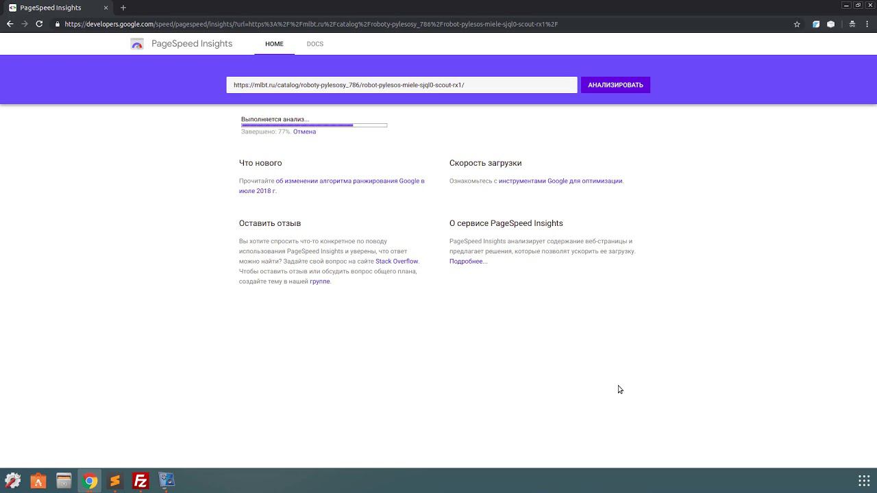Screen dimensions: 877x493
Task: Click the Оставить отзыв heading
Action: pos(270,223)
